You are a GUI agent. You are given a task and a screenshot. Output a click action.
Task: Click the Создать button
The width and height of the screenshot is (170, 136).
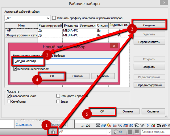coord(149,25)
